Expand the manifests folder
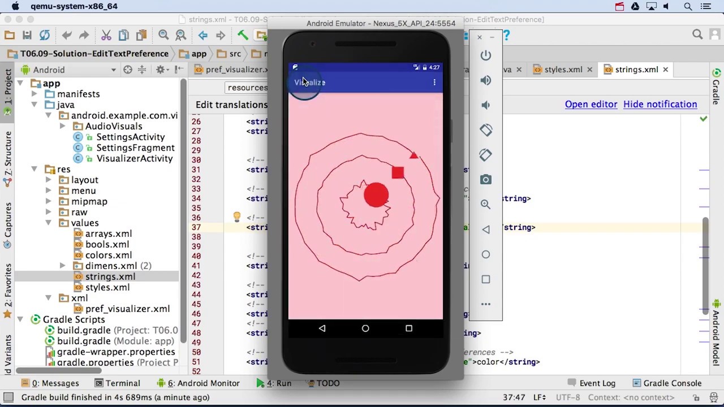724x407 pixels. pos(34,94)
